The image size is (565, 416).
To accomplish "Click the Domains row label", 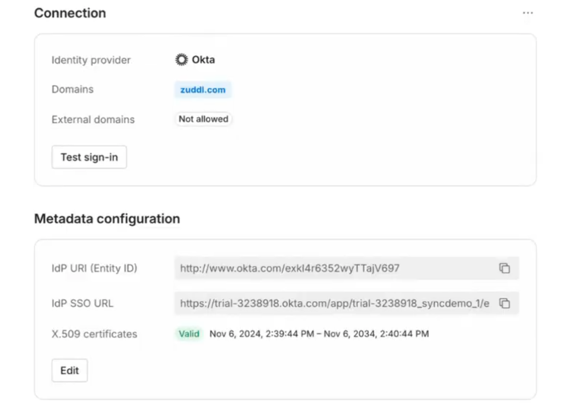I will coord(73,89).
